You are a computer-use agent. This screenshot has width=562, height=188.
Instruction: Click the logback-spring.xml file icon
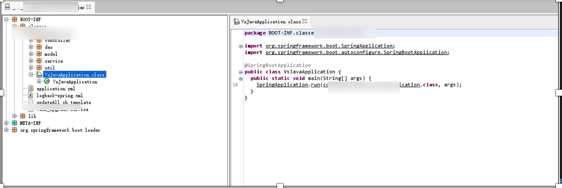[31, 95]
